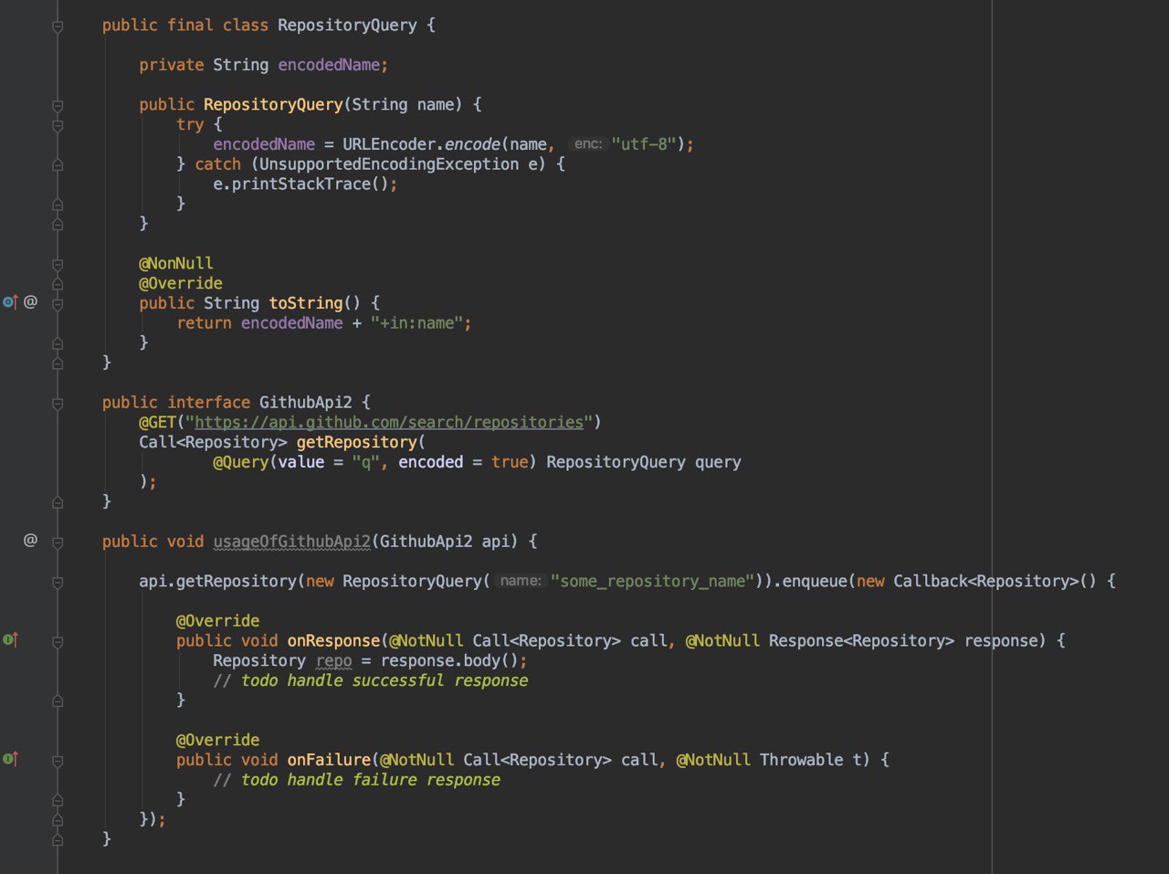1169x874 pixels.
Task: Click the @ gutter icon next to usageOfGithubApi2
Action: point(30,540)
